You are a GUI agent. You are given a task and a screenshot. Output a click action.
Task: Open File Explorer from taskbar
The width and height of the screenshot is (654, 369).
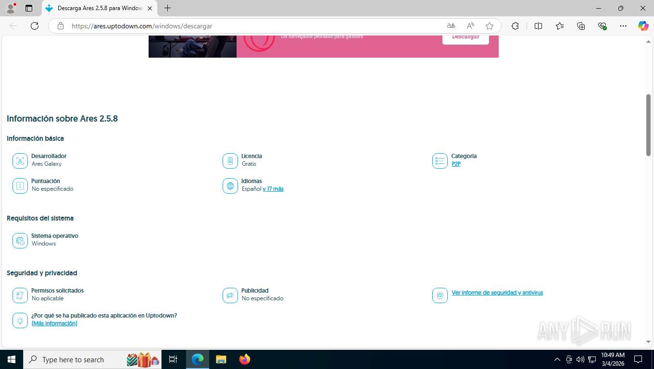click(221, 359)
